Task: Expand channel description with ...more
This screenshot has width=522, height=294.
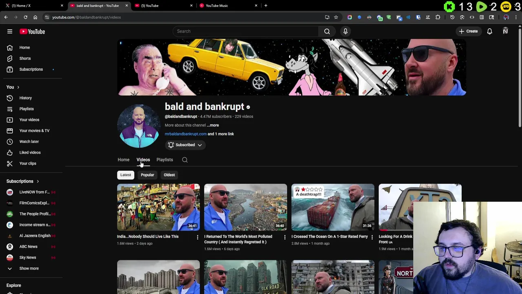Action: (213, 125)
